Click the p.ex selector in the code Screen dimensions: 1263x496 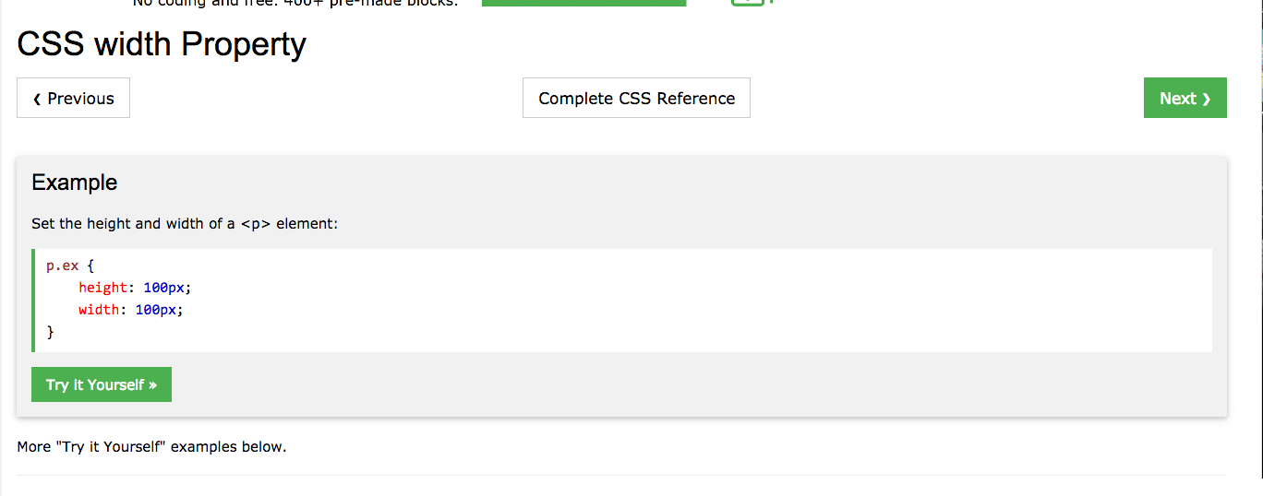pyautogui.click(x=63, y=266)
